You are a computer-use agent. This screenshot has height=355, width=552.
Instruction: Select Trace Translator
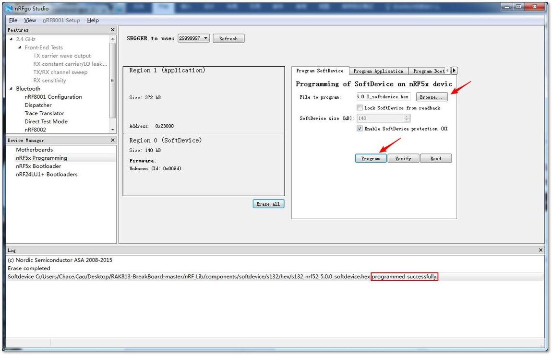44,113
